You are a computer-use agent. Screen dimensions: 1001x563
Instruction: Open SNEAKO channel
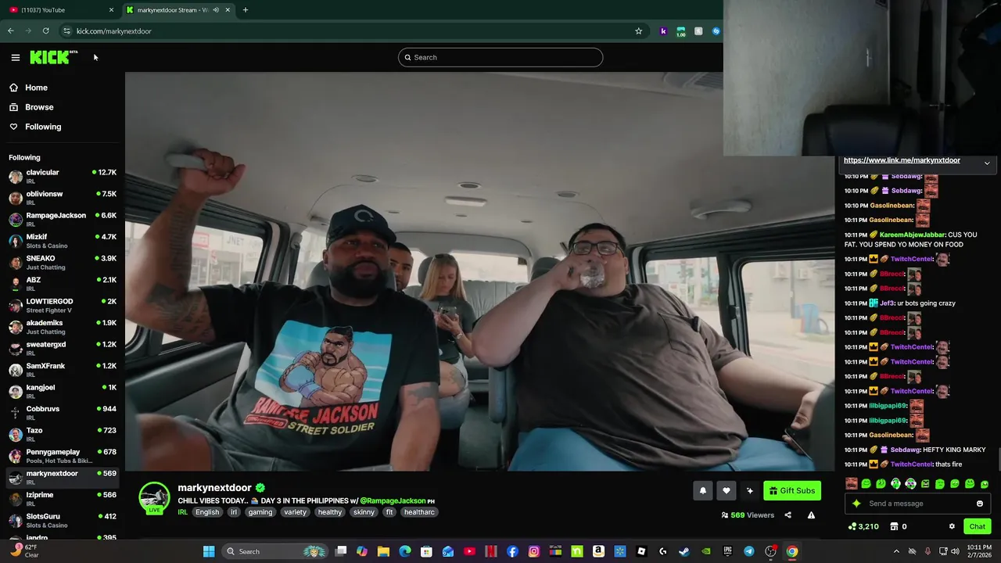point(63,262)
